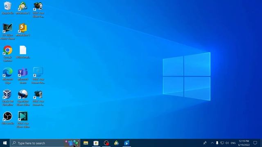This screenshot has width=262, height=147.
Task: Select the OBS Studio desktop shortcut
Action: pos(7,118)
